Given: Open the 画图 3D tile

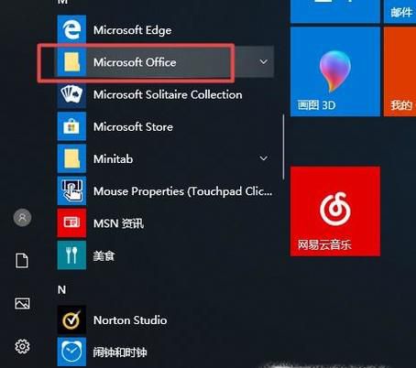Looking at the screenshot, I should [335, 71].
